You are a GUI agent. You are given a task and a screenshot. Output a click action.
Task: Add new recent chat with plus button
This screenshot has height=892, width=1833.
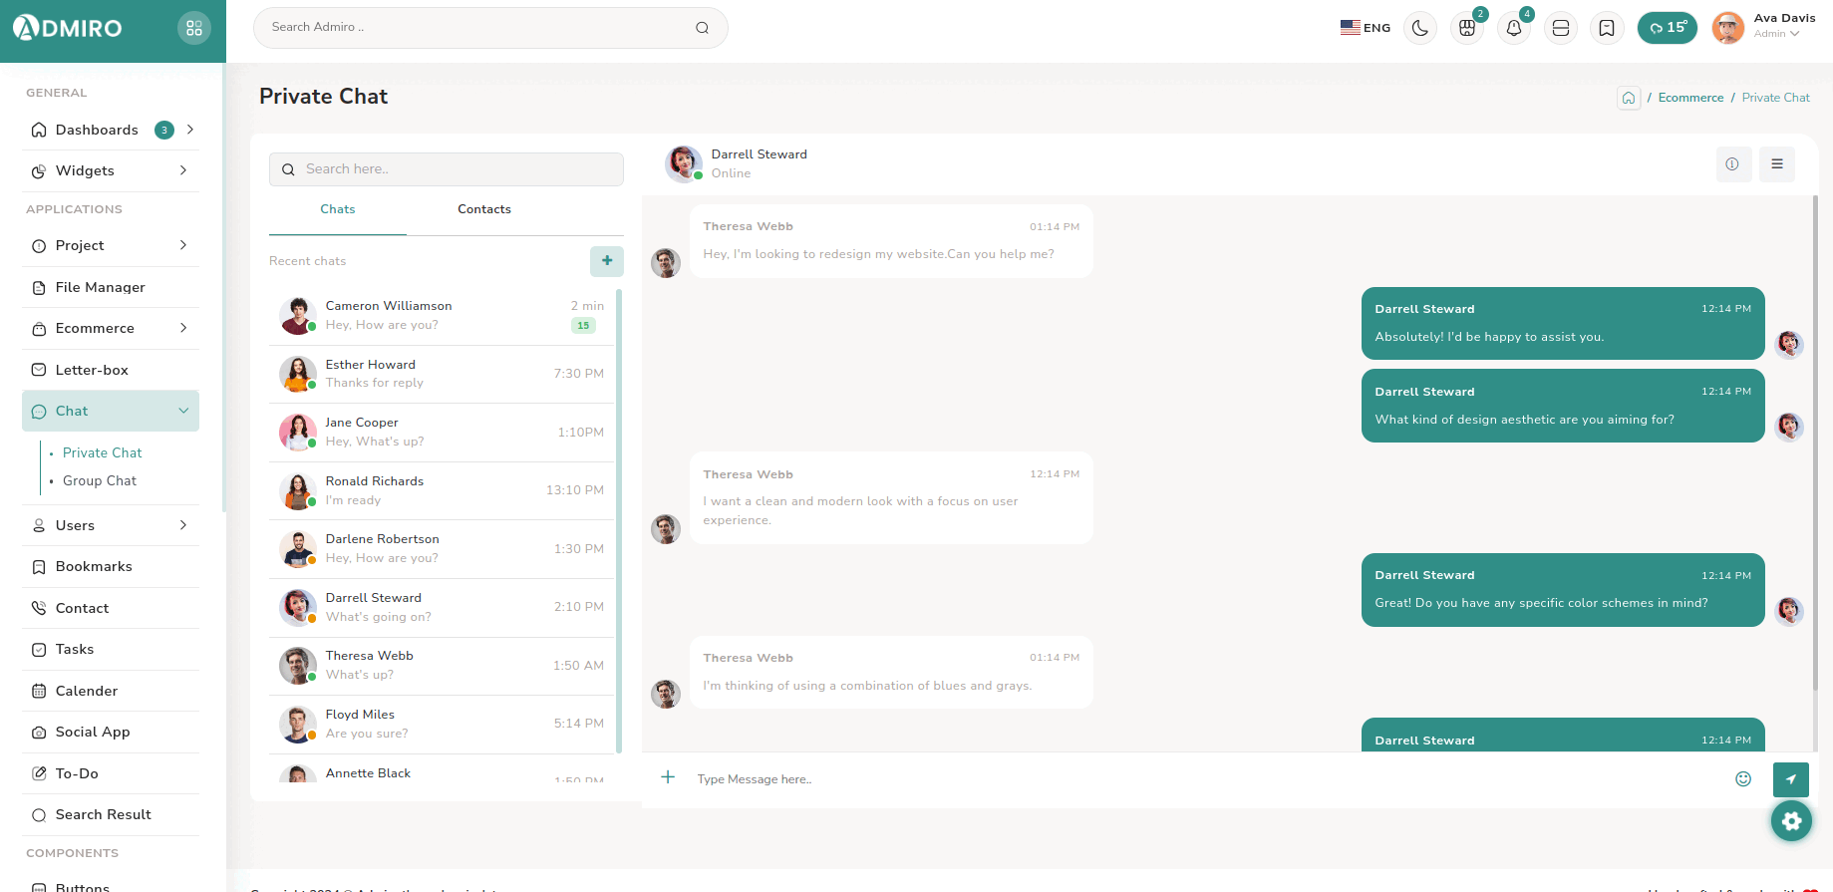(x=606, y=261)
